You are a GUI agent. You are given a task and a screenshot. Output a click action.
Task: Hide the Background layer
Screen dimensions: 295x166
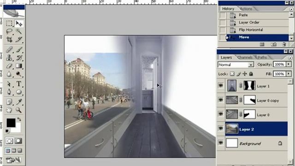click(220, 143)
